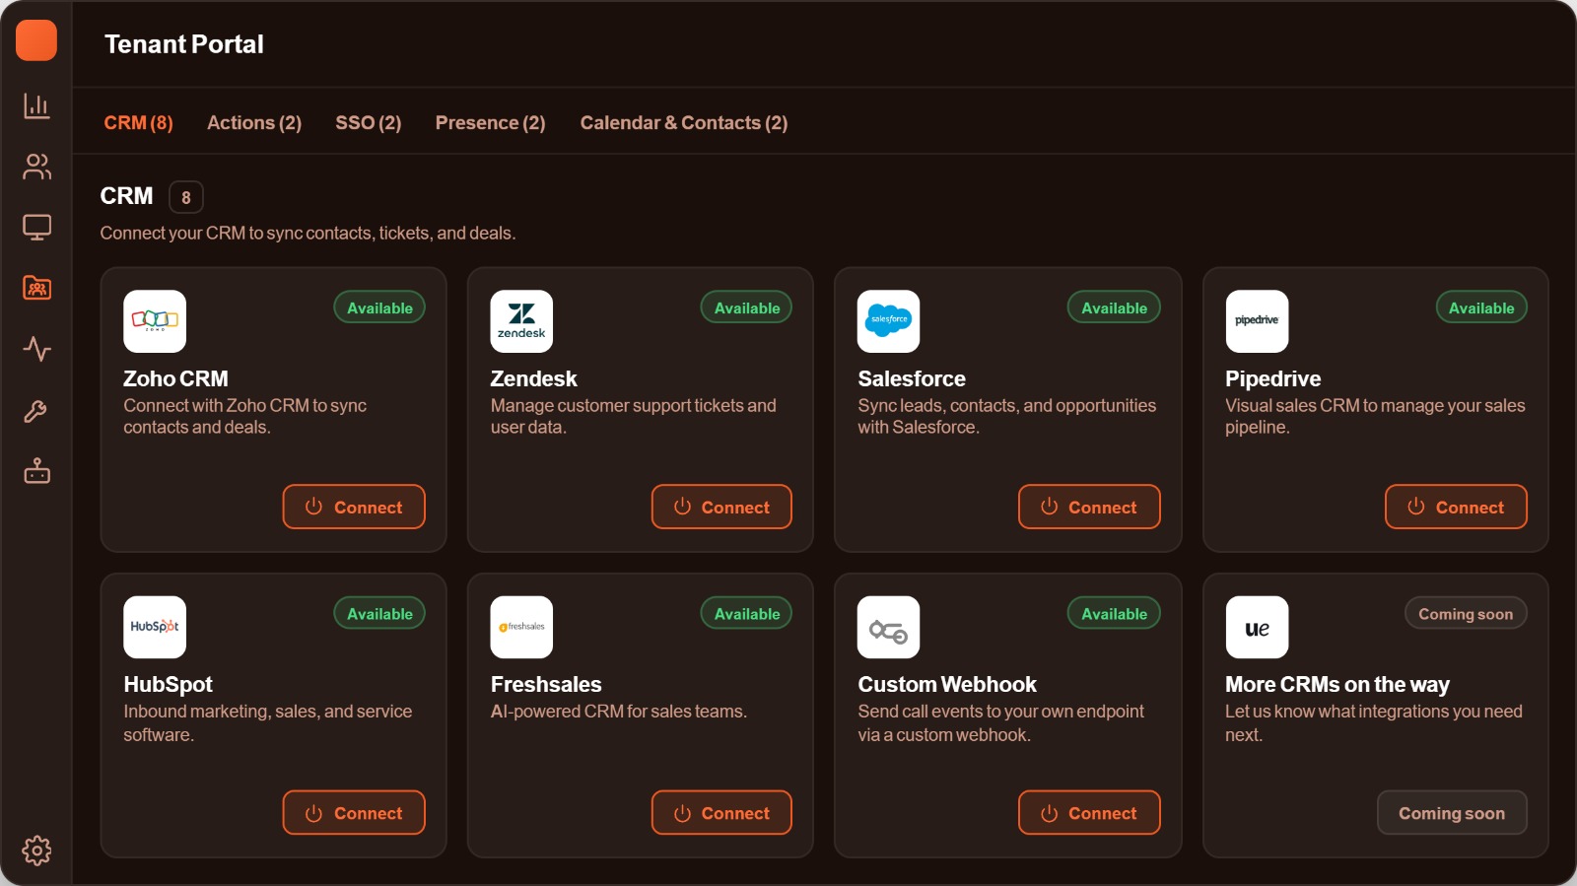Open the analytics bar chart sidebar icon
The image size is (1577, 886).
pos(36,105)
